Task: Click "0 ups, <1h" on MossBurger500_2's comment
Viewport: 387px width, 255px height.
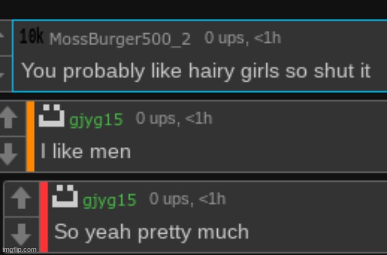Action: click(x=243, y=38)
